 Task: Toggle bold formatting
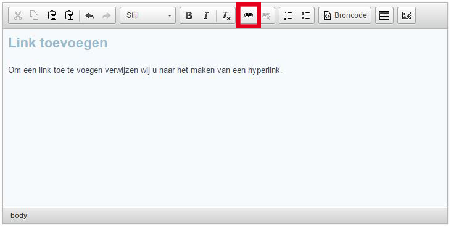[x=189, y=15]
